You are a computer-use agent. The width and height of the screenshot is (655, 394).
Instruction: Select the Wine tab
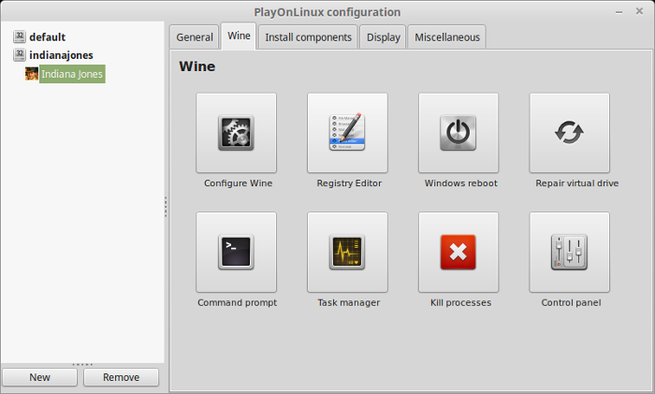coord(239,36)
